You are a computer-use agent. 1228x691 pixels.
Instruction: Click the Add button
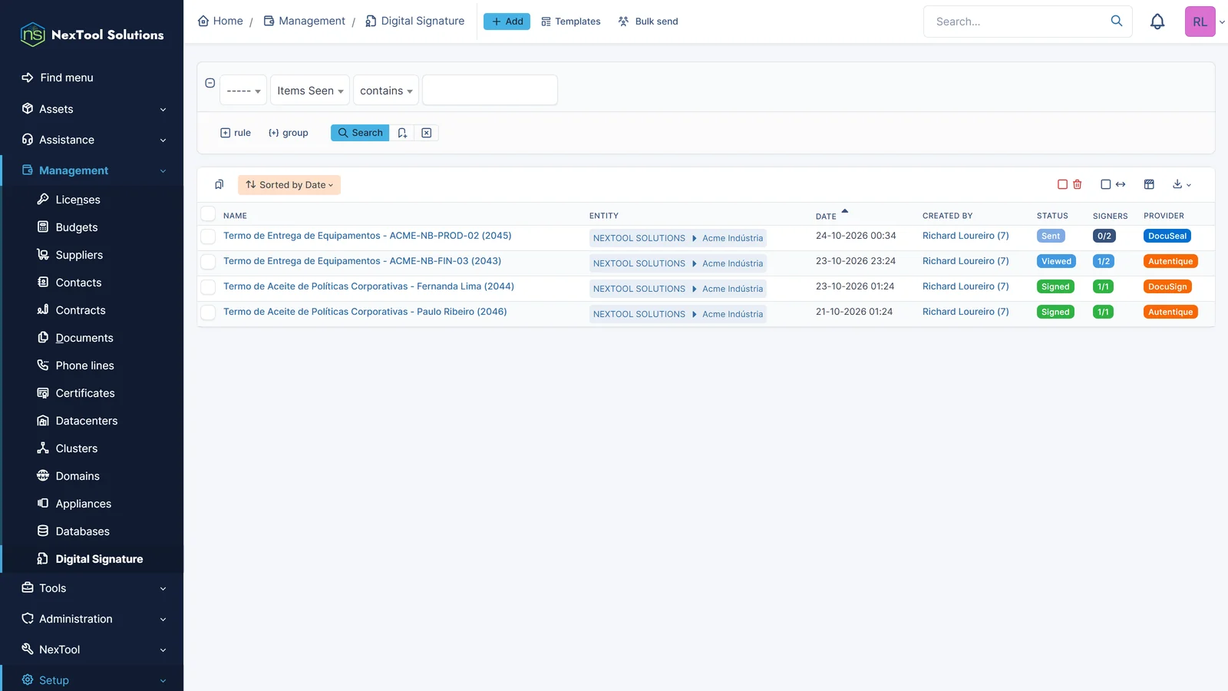(x=507, y=21)
